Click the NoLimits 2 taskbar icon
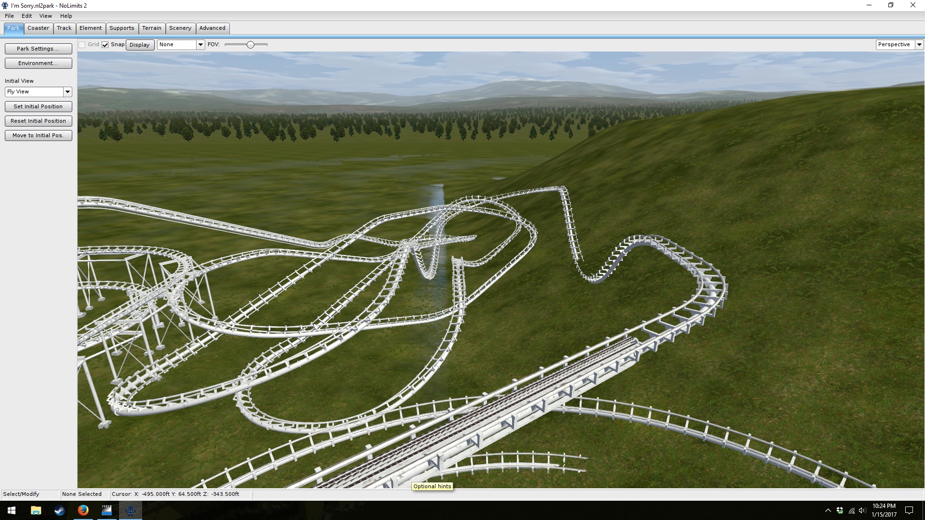This screenshot has height=520, width=925. pos(130,510)
